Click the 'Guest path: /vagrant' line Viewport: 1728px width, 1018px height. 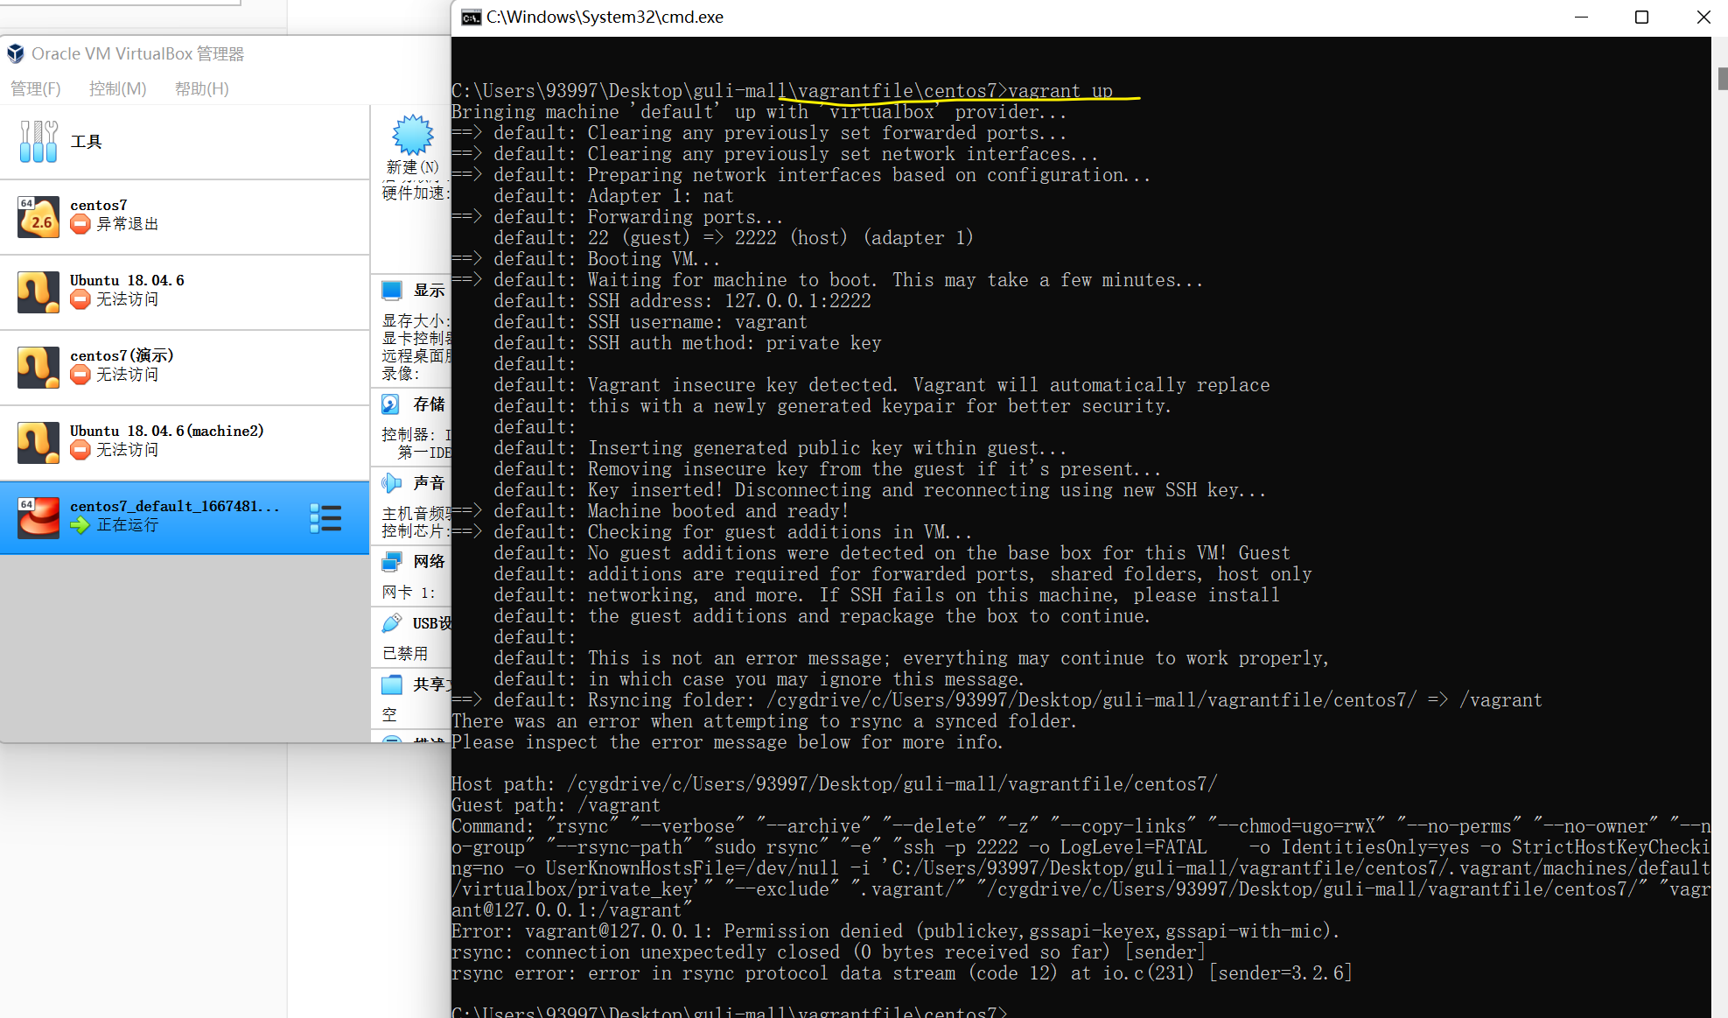pyautogui.click(x=556, y=805)
